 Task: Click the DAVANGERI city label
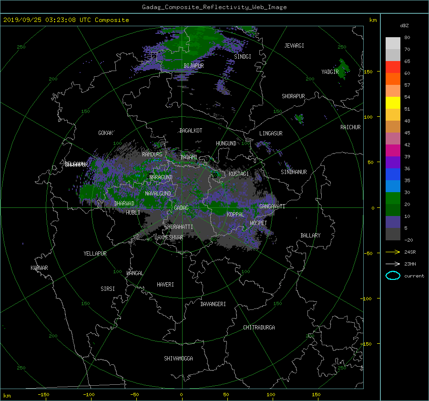point(213,304)
